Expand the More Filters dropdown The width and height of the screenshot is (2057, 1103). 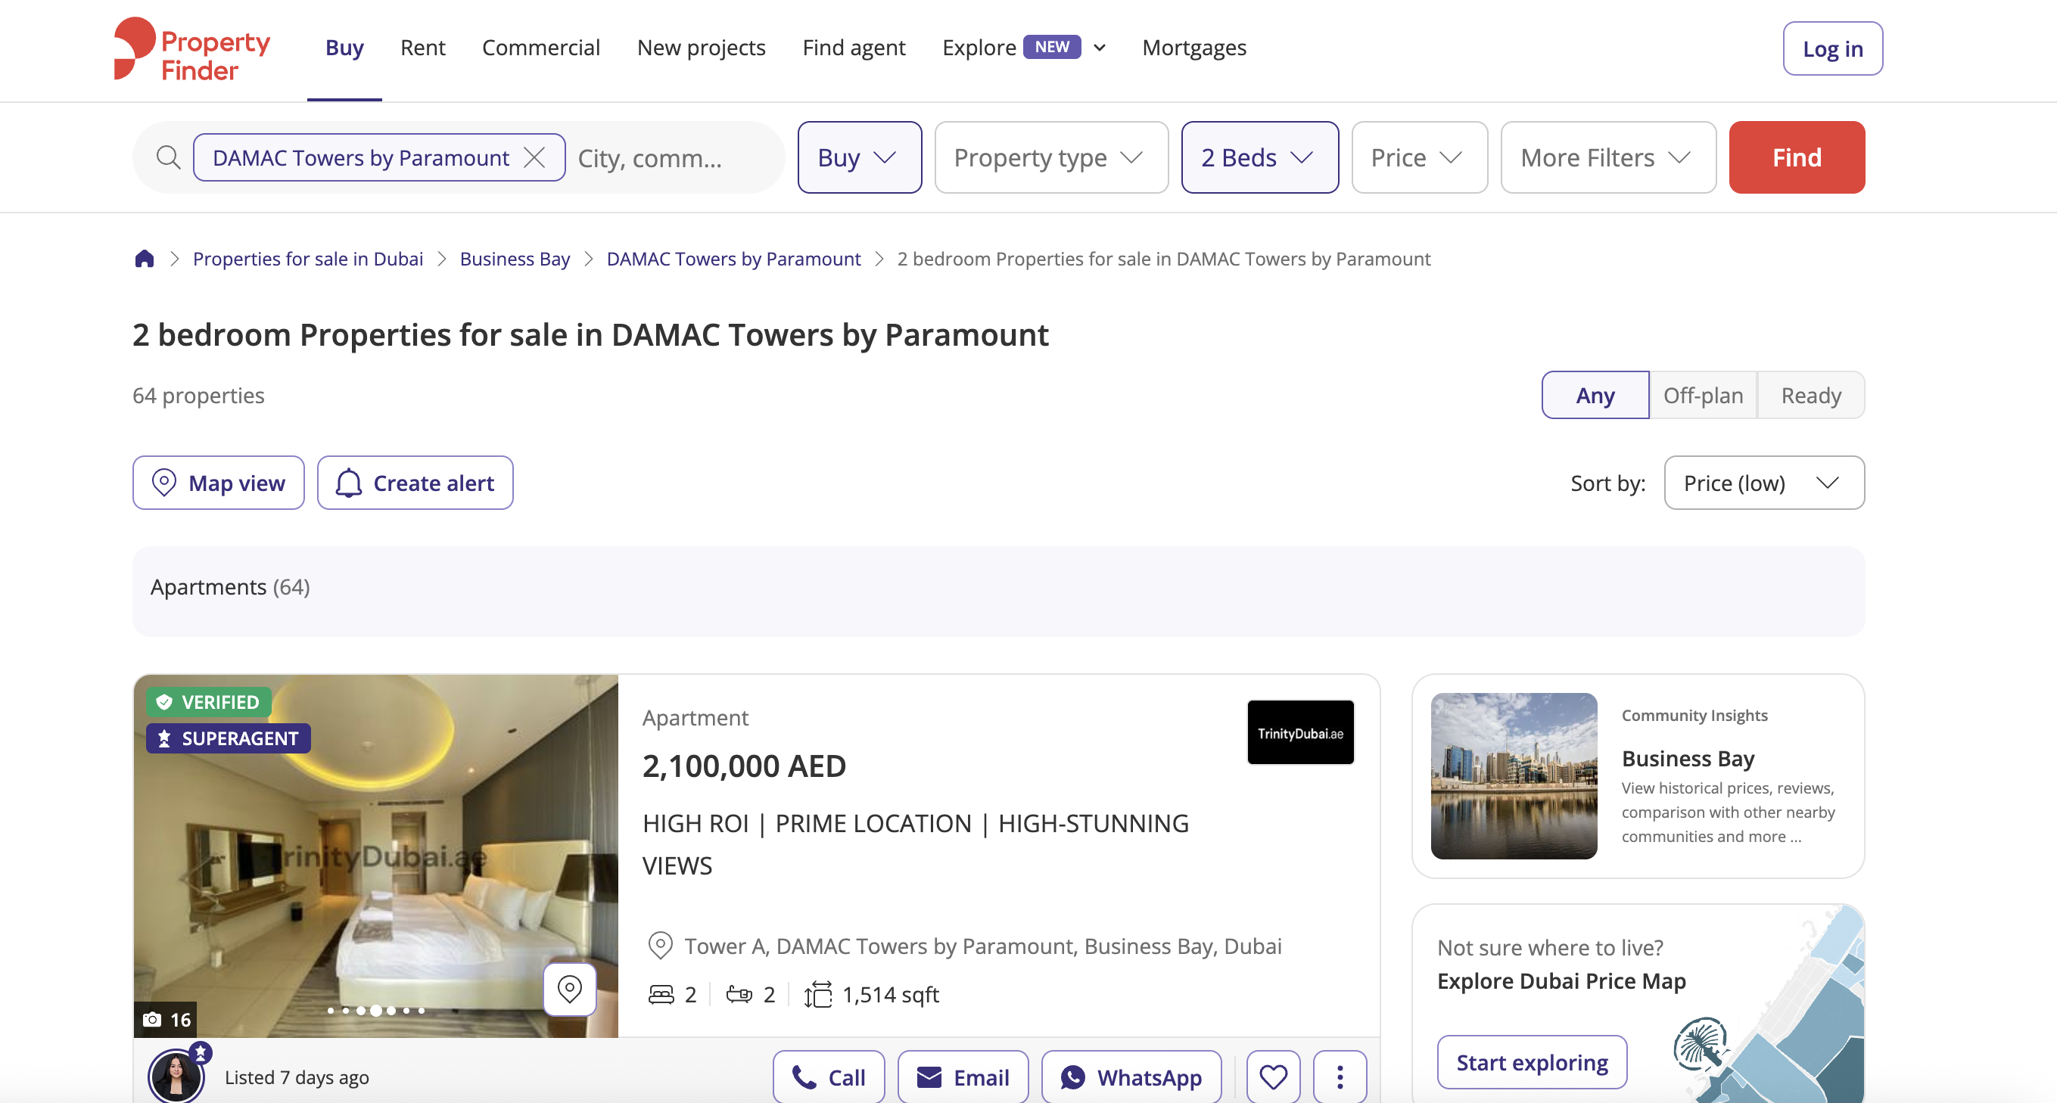click(x=1608, y=157)
